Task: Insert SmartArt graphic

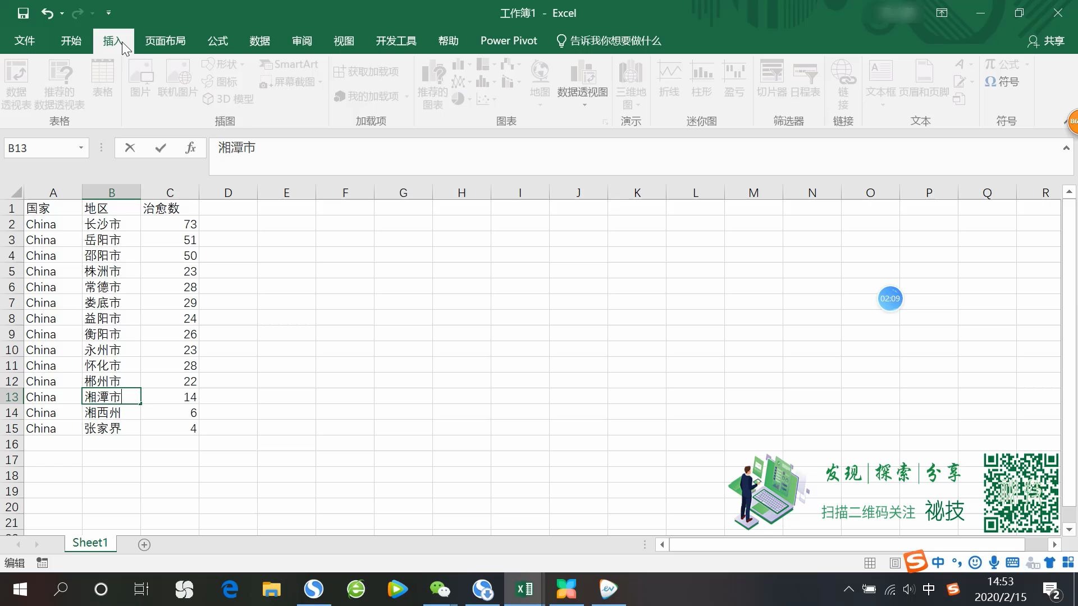Action: 289,64
